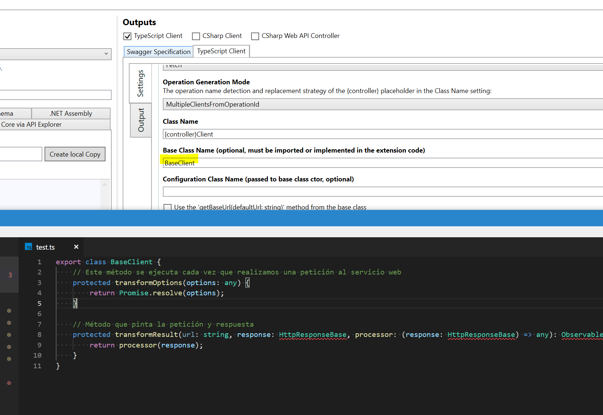Click the TS file icon on the test.ts tab

pos(28,247)
